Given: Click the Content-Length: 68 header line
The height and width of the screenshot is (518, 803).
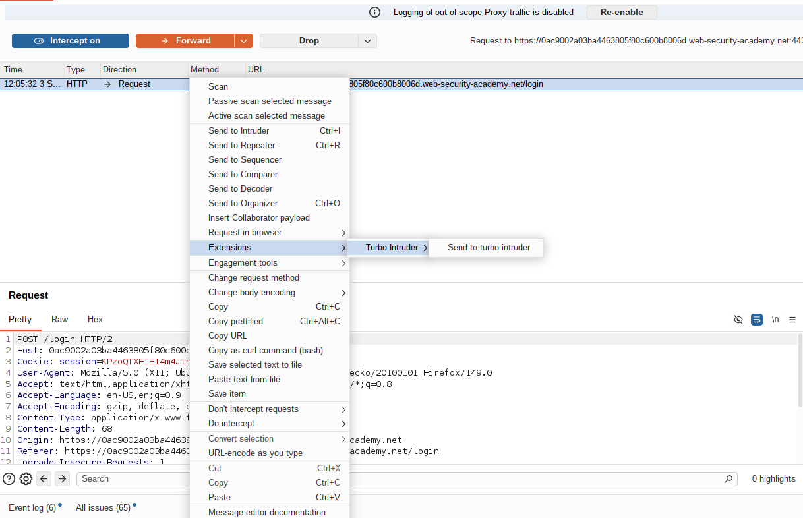Looking at the screenshot, I should pos(65,429).
